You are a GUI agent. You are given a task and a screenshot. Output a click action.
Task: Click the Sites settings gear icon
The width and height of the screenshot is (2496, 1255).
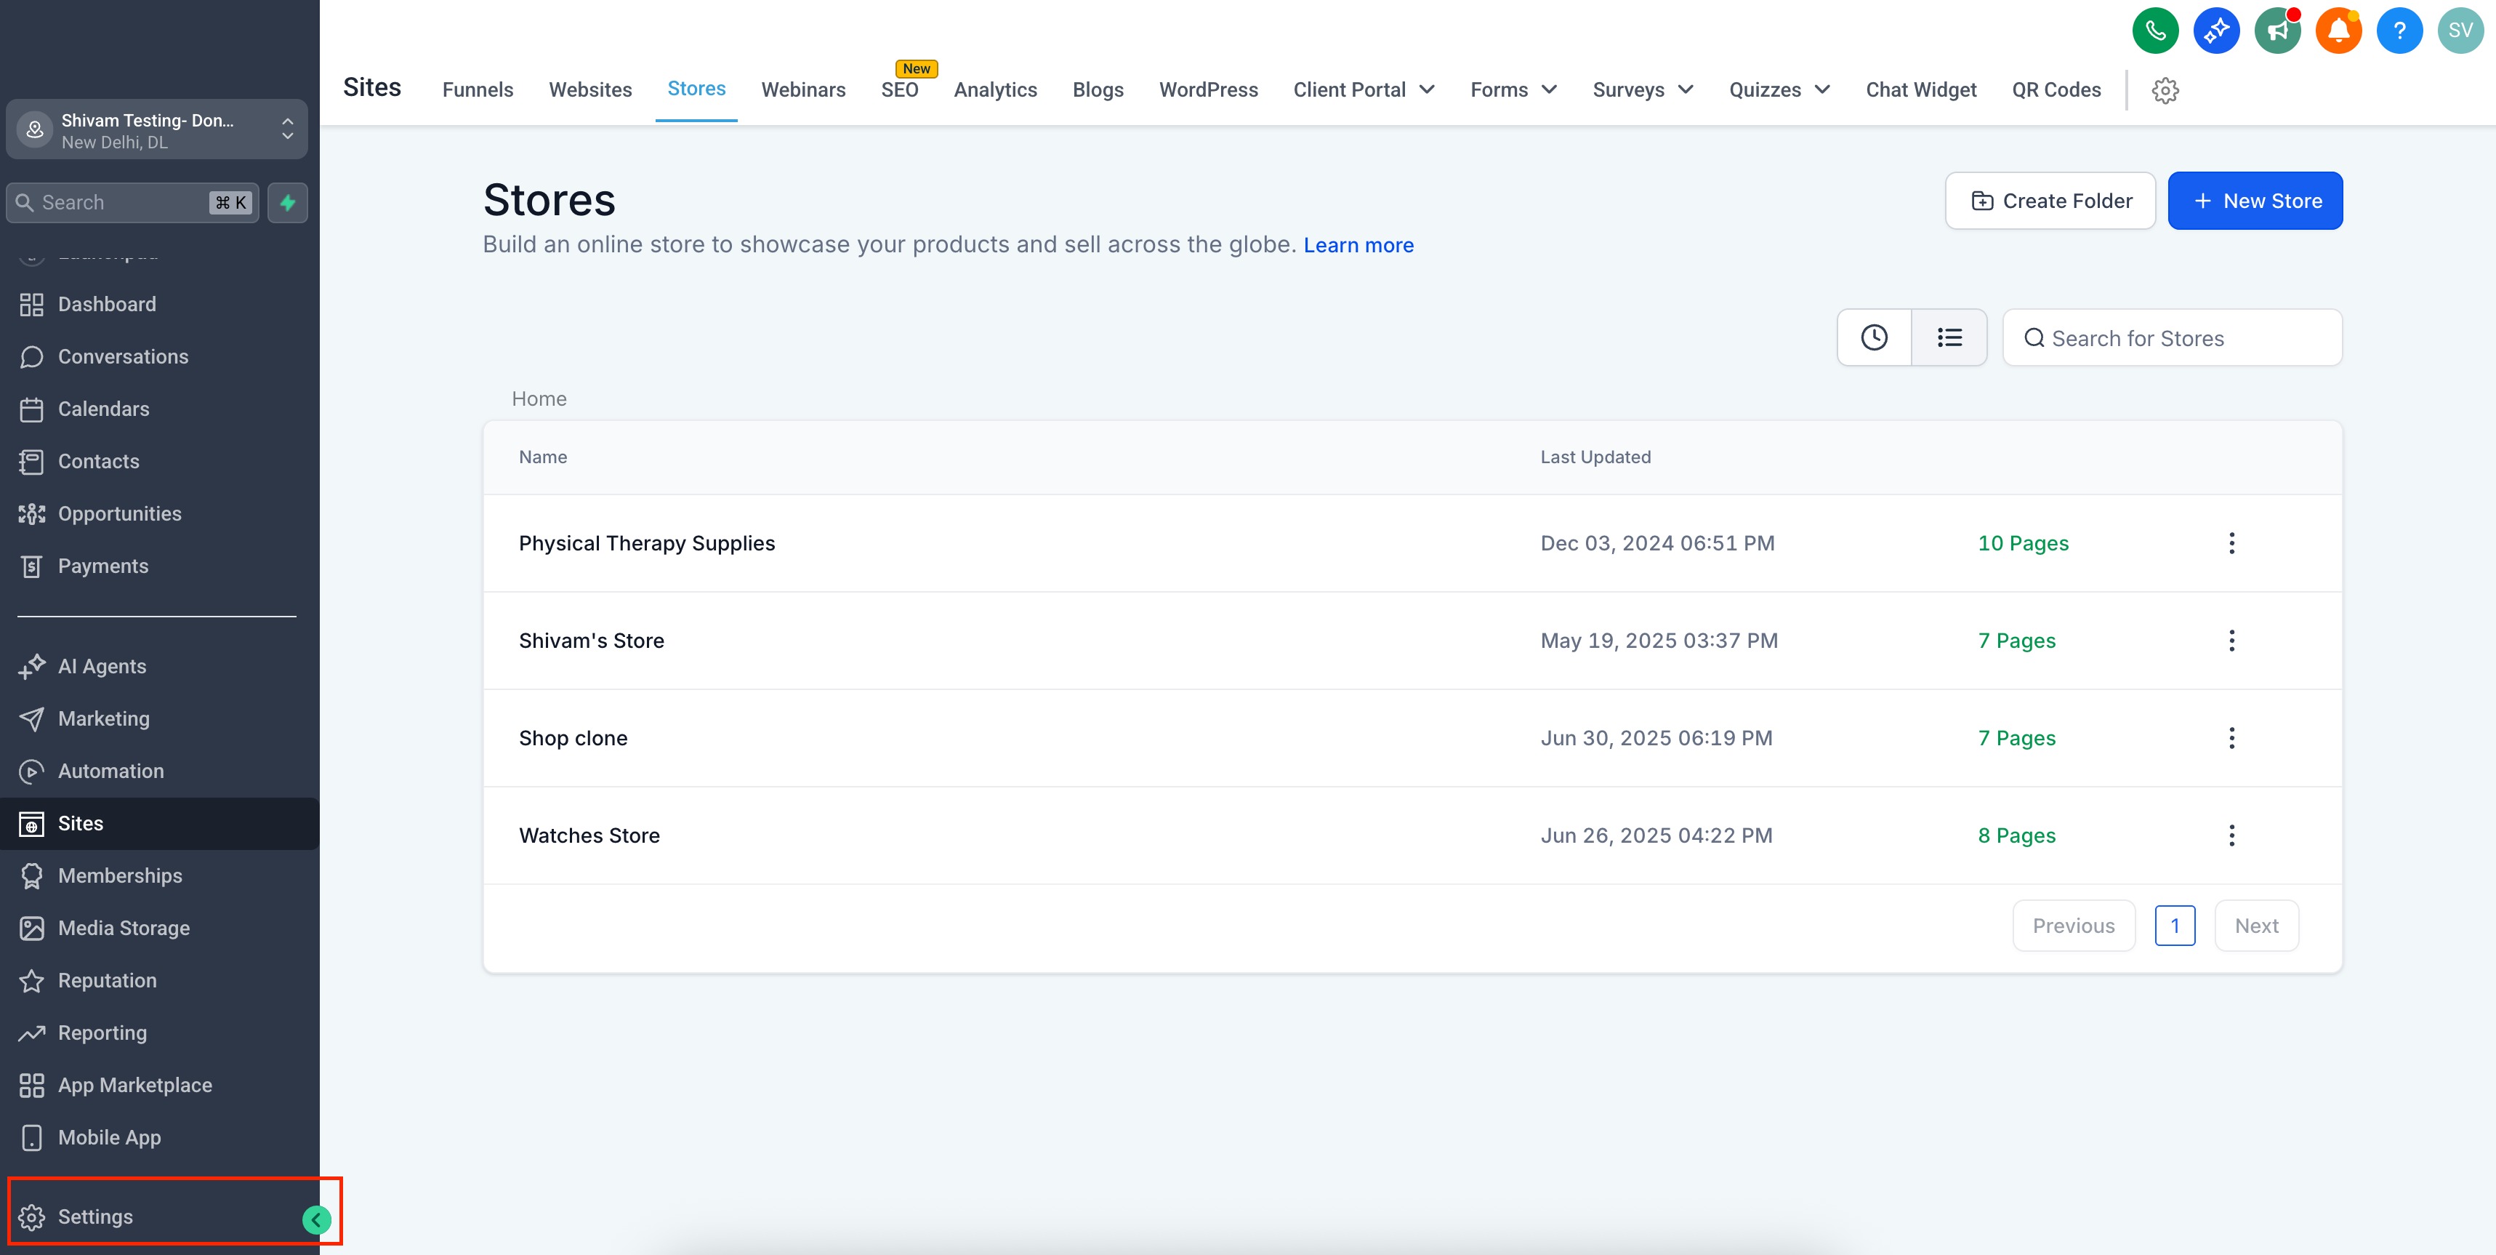coord(2165,90)
